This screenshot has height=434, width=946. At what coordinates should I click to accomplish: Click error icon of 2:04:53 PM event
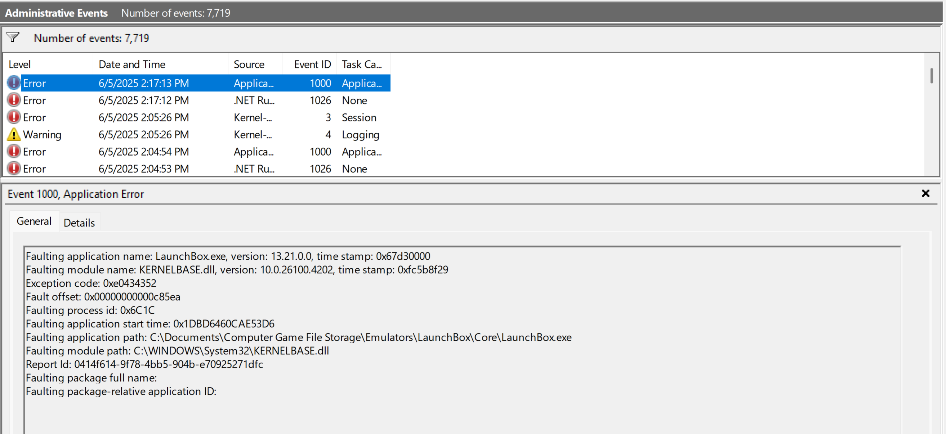coord(14,169)
